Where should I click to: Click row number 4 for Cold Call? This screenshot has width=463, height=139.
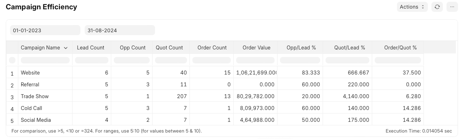point(12,109)
